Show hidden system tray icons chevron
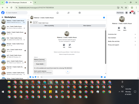This screenshot has height=104, width=139. pos(119,92)
